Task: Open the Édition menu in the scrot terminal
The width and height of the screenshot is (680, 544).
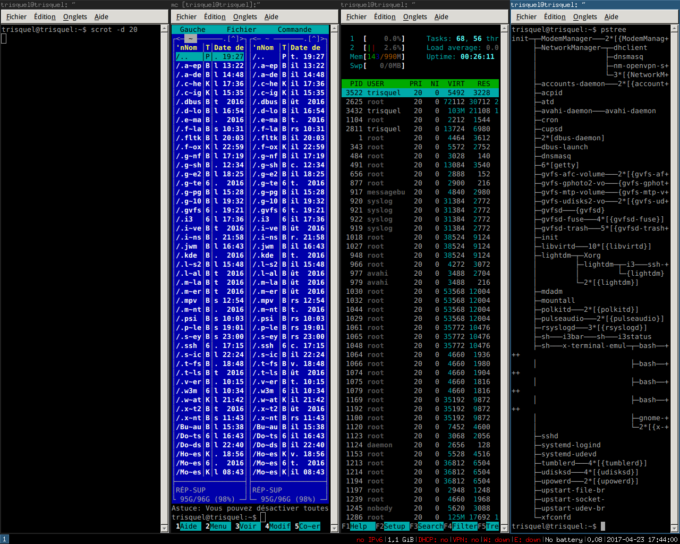Action: click(x=45, y=16)
